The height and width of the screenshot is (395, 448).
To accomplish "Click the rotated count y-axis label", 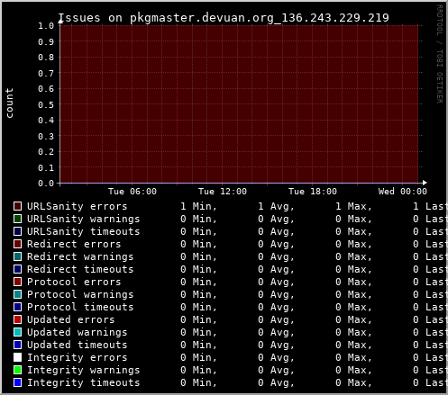I will click(9, 103).
